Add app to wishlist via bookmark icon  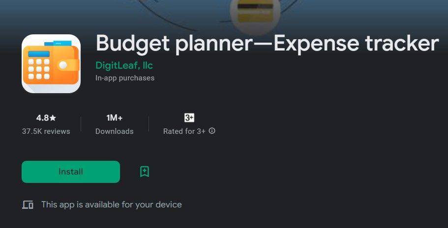coord(145,172)
